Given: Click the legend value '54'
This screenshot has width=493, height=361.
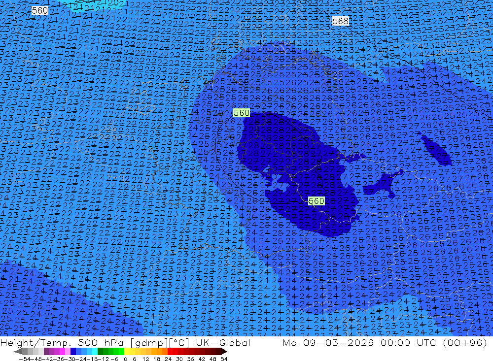Looking at the screenshot, I should (x=224, y=359).
